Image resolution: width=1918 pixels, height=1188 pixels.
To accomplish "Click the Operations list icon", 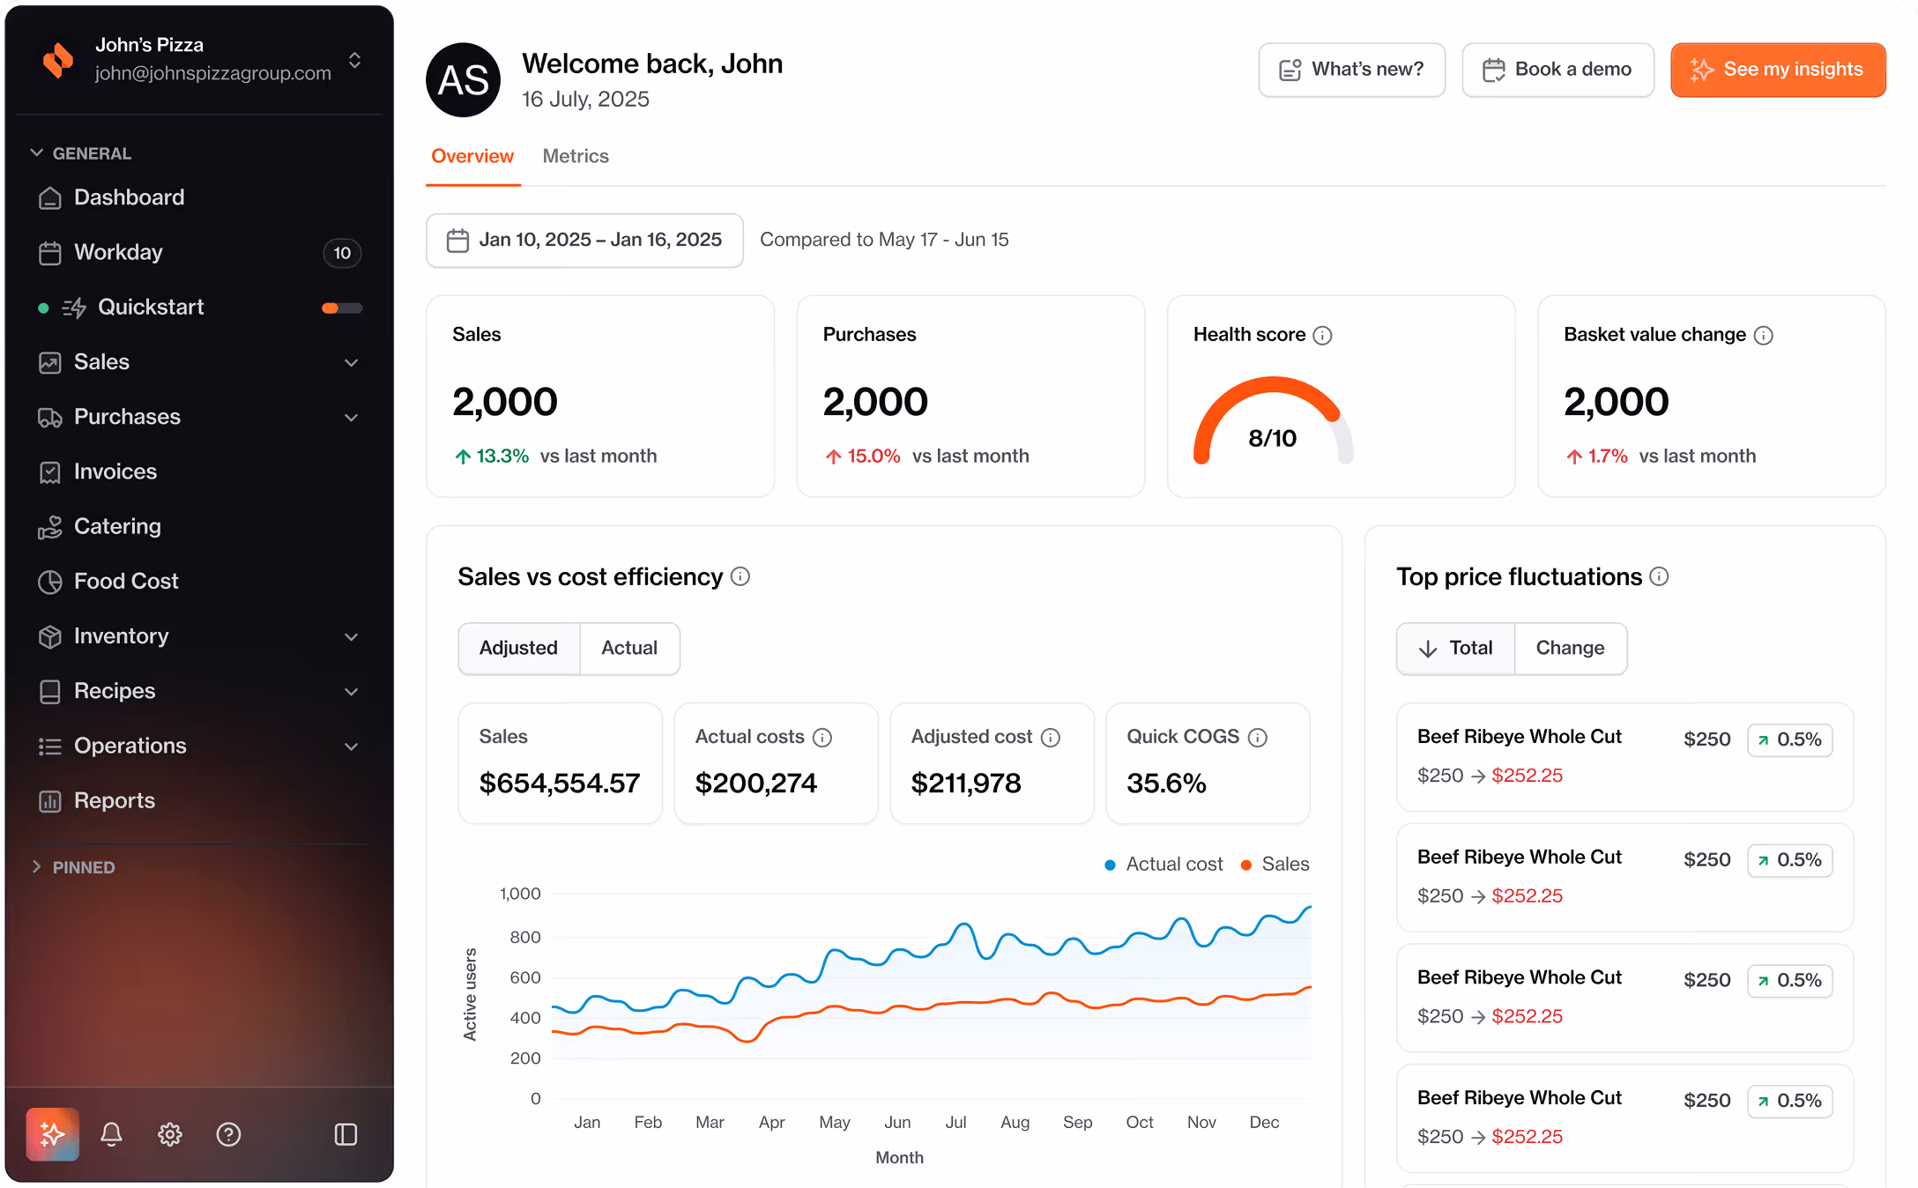I will click(50, 746).
